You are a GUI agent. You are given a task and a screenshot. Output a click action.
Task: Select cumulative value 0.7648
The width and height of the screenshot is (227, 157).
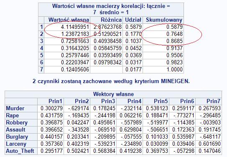click(174, 34)
